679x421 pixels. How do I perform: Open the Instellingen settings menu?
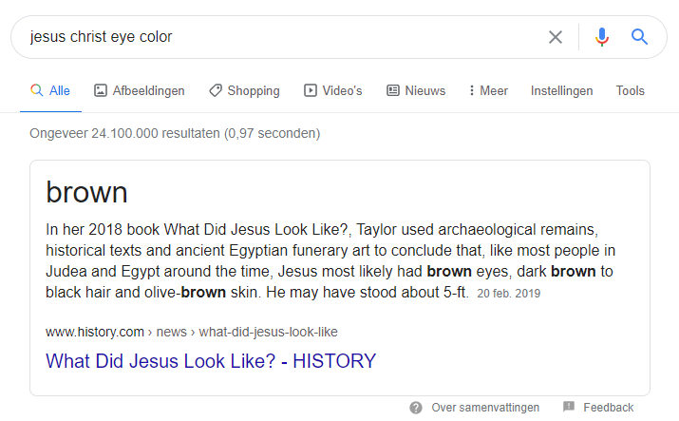pos(561,91)
